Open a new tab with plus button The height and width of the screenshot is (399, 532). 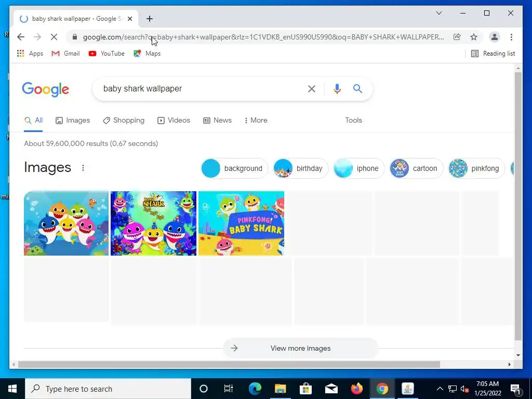[150, 19]
